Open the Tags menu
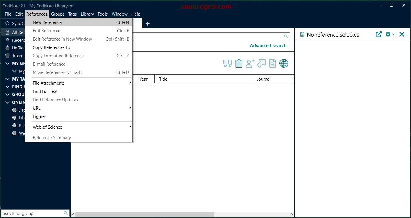Image resolution: width=411 pixels, height=218 pixels. click(72, 14)
